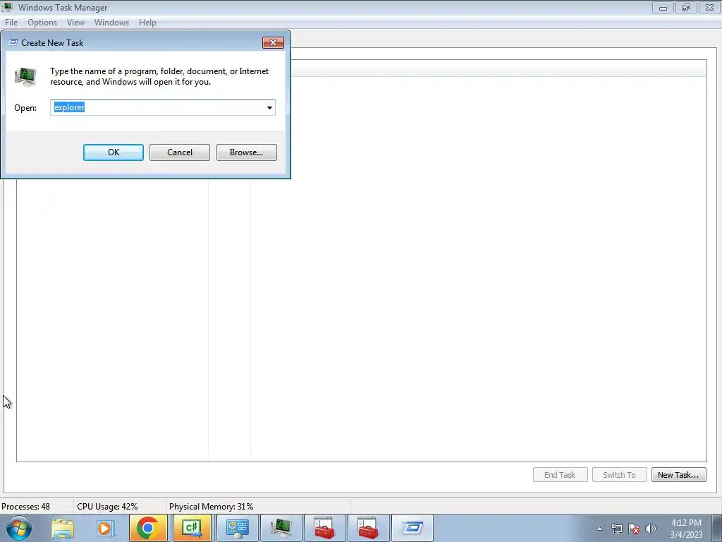722x542 pixels.
Task: Show hidden system tray icons
Action: (x=599, y=529)
